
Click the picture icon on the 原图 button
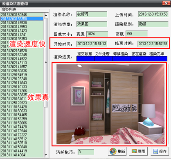click(x=134, y=151)
